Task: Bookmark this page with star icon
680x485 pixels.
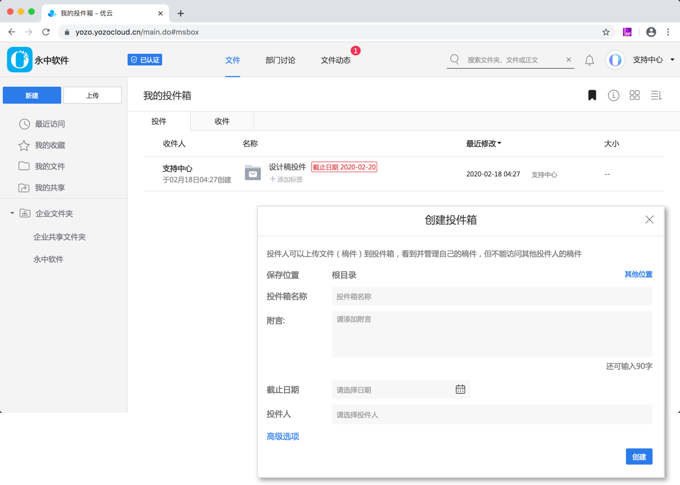Action: [x=606, y=32]
